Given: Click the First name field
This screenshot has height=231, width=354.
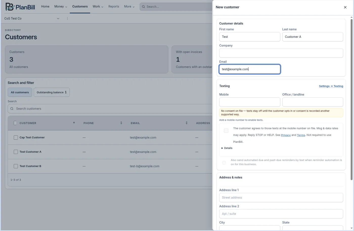Looking at the screenshot, I should [x=250, y=37].
